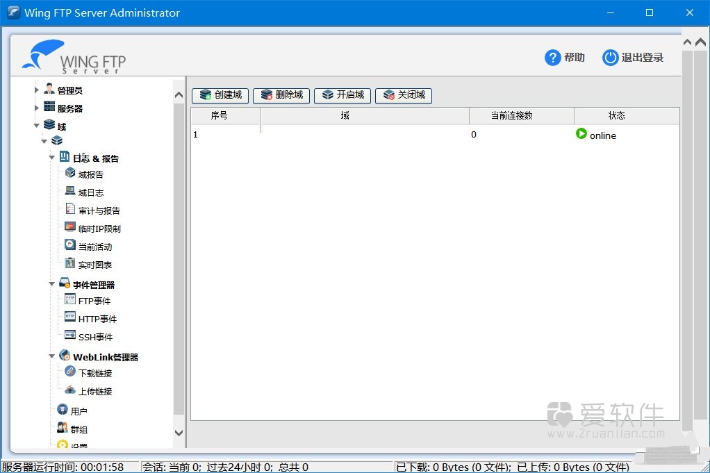This screenshot has width=710, height=473.
Task: Click the 实时图表 chart icon
Action: point(70,263)
